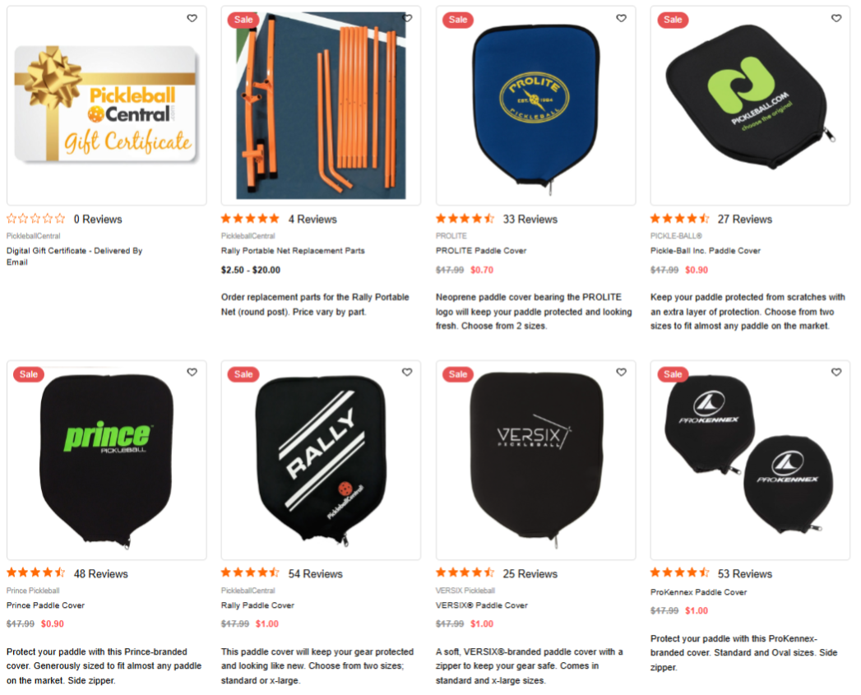Viewport: 861px width, 695px height.
Task: Toggle heart icon on Rally Paddle Cover
Action: pyautogui.click(x=407, y=372)
